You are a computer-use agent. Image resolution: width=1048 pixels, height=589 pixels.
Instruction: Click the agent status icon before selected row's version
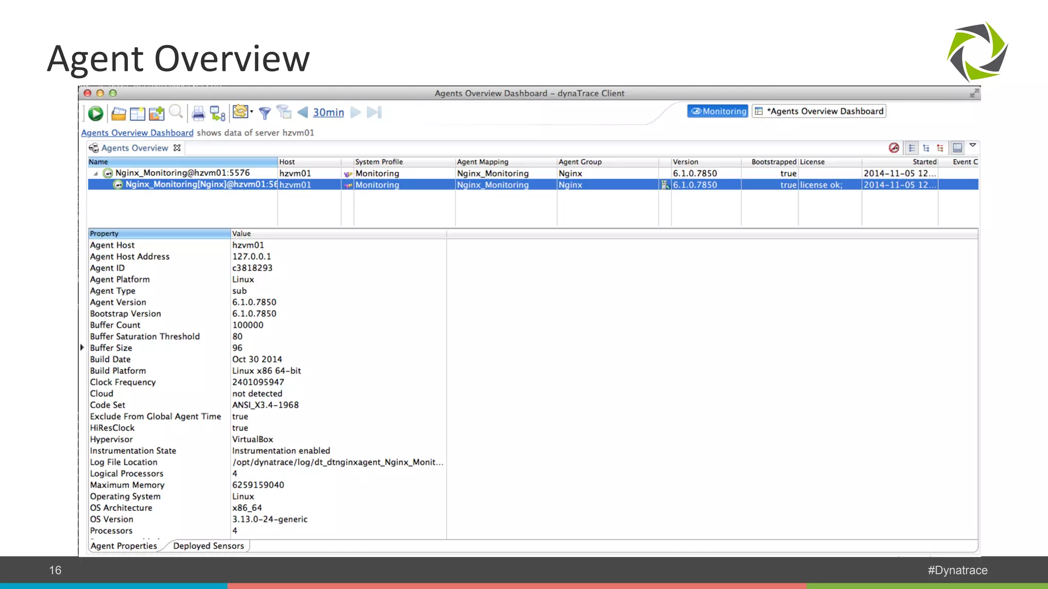[x=665, y=185]
